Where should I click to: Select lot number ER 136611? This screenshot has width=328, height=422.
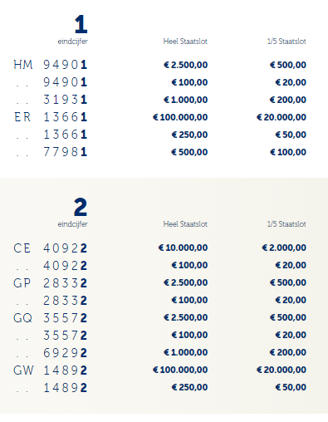pyautogui.click(x=51, y=117)
